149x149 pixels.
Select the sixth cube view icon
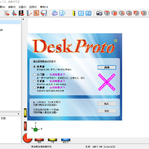coord(144,13)
